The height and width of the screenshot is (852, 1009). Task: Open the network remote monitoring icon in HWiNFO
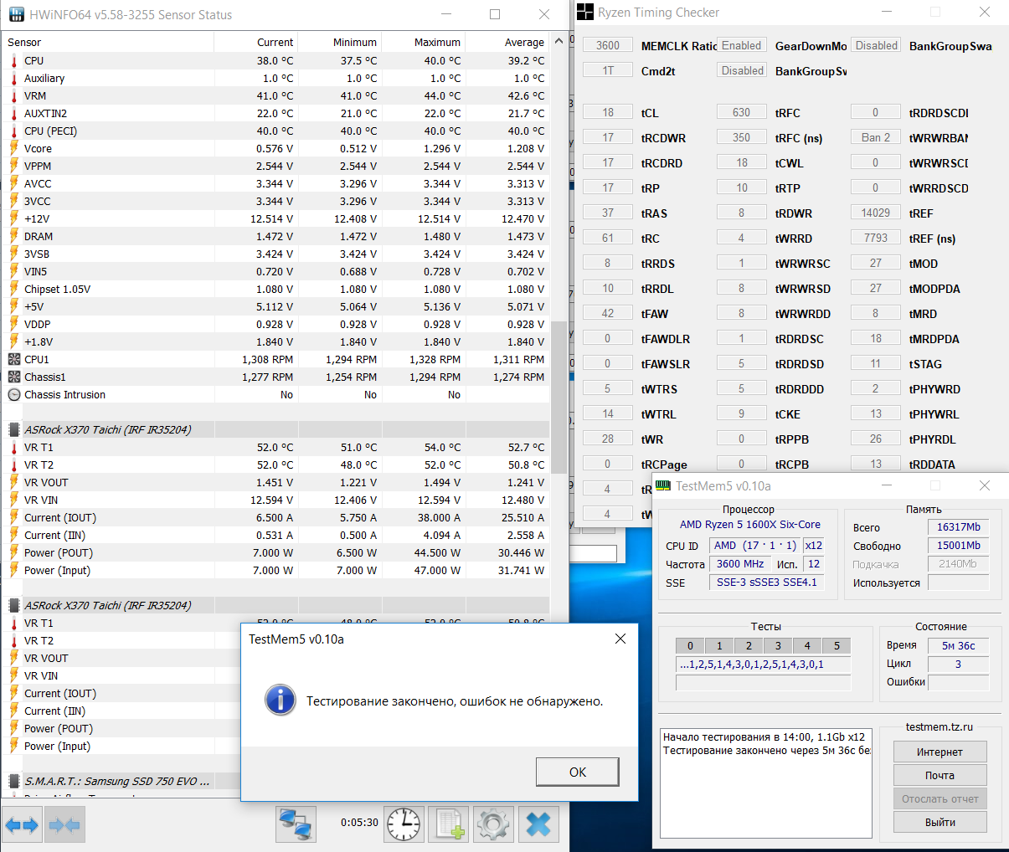pos(296,824)
